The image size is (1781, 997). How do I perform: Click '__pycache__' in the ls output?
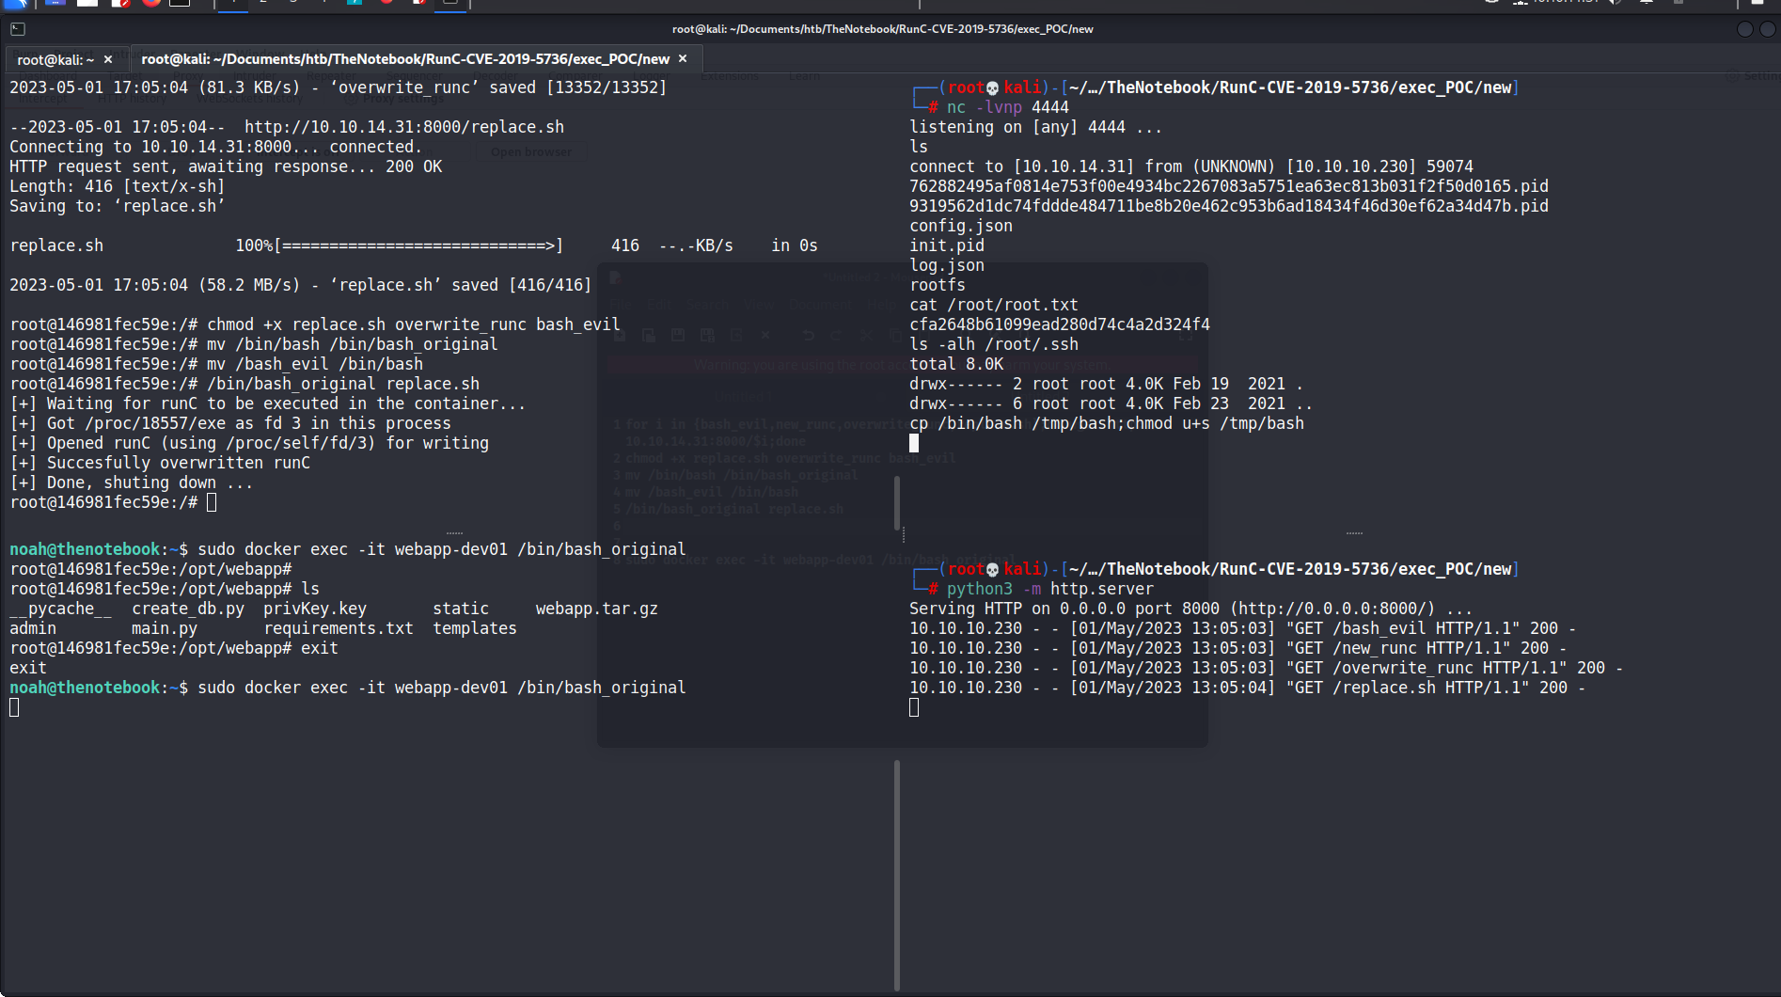click(x=61, y=609)
